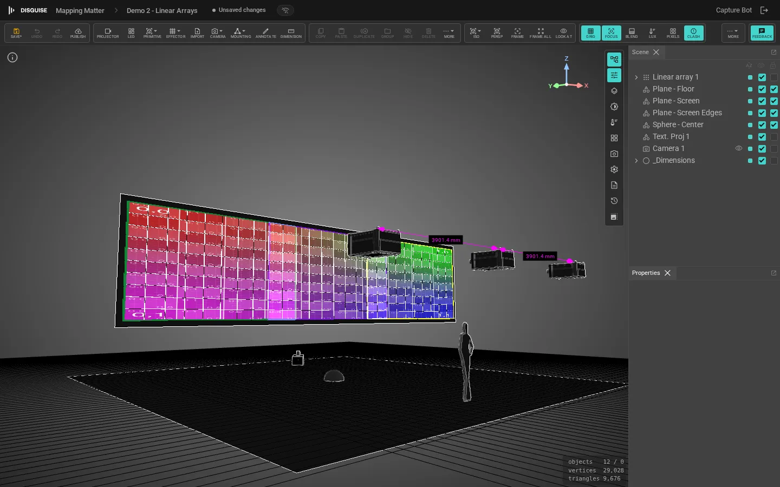This screenshot has height=487, width=780.
Task: Uncheck visibility for Plane - Screen
Action: point(762,101)
